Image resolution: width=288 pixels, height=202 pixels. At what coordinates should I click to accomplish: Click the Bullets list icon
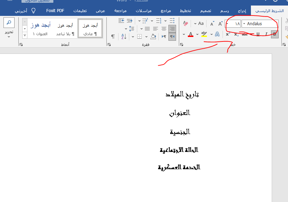172,20
